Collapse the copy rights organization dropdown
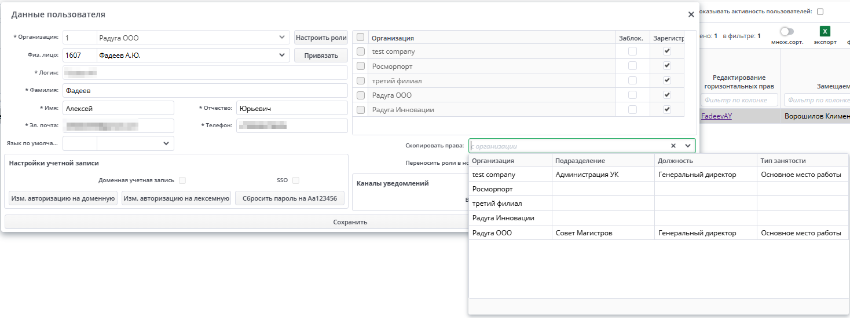This screenshot has height=318, width=850. click(x=688, y=146)
